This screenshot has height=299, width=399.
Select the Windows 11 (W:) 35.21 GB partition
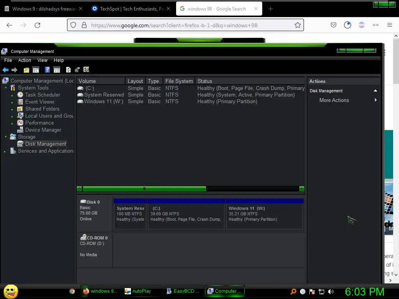click(265, 214)
